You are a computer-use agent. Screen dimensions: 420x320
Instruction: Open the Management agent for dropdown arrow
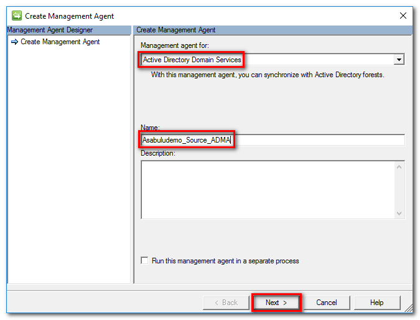click(399, 60)
